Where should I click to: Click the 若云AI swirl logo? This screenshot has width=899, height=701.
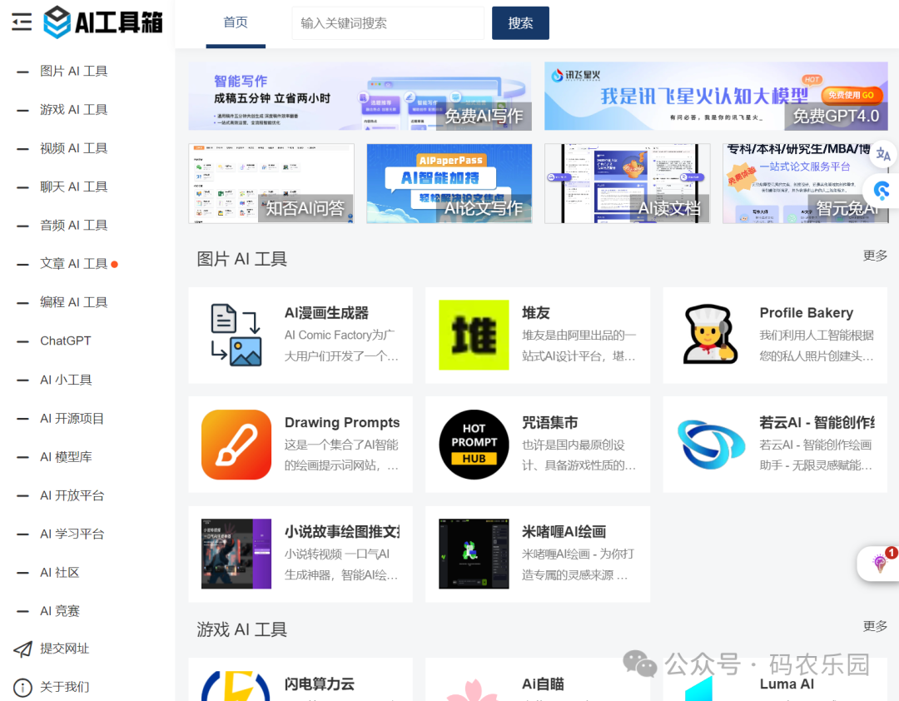click(x=711, y=445)
